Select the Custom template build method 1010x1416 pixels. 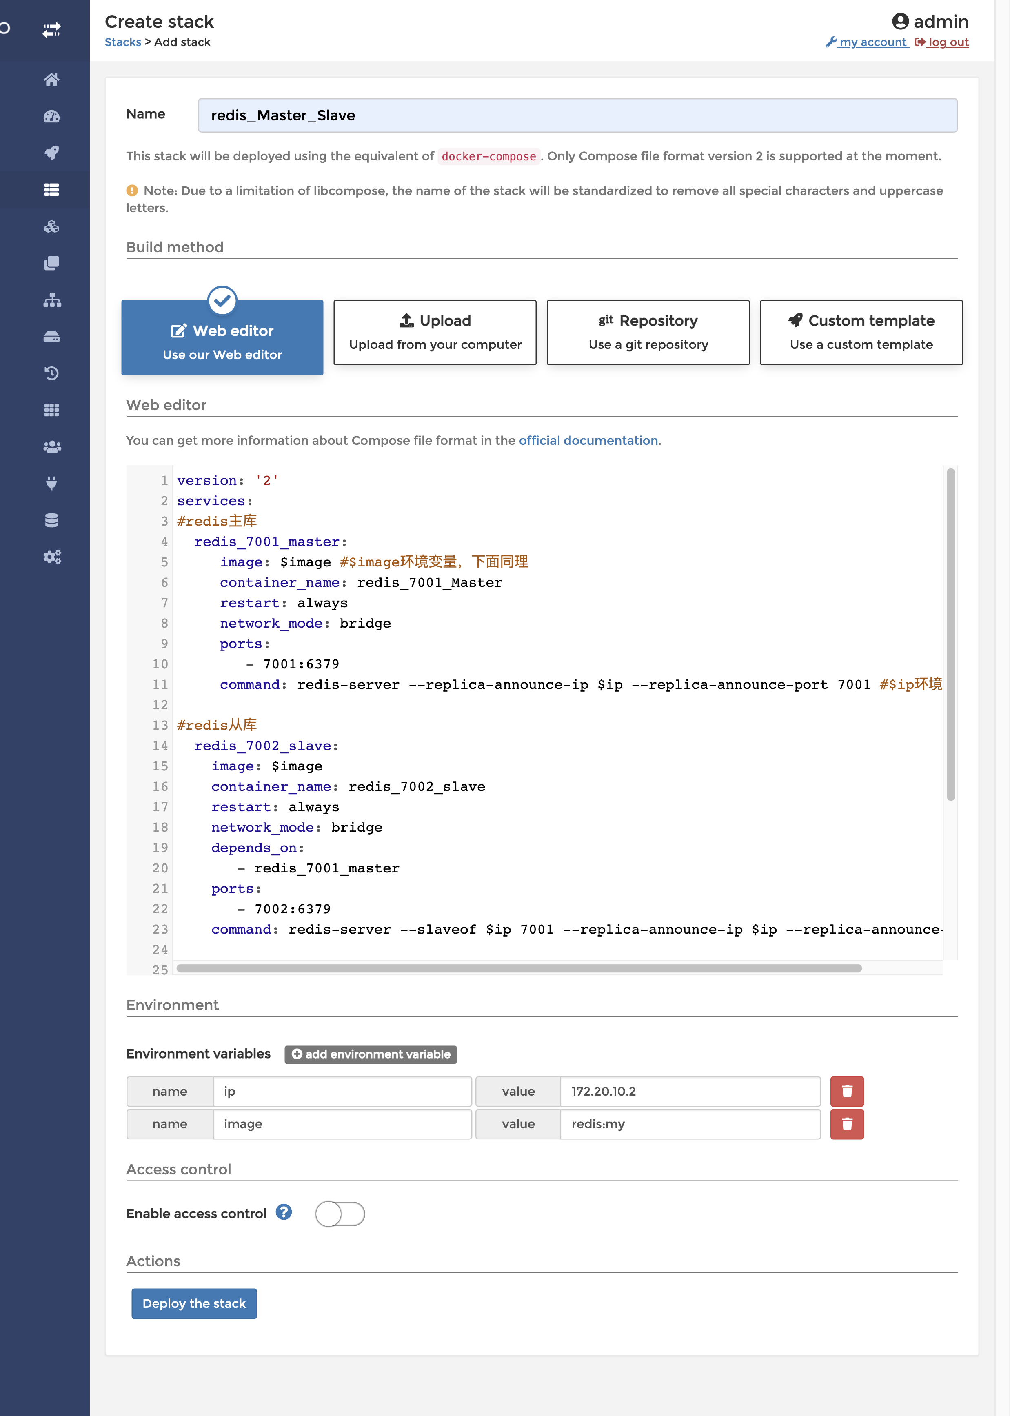click(861, 331)
